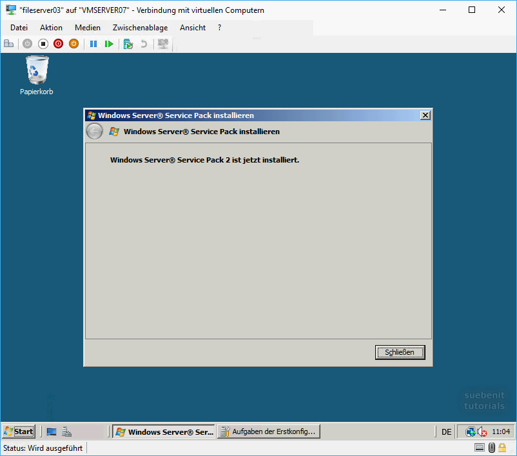This screenshot has height=456, width=517.
Task: Switch to Aufgaben der Erstkonfig... taskbar button
Action: coord(268,431)
